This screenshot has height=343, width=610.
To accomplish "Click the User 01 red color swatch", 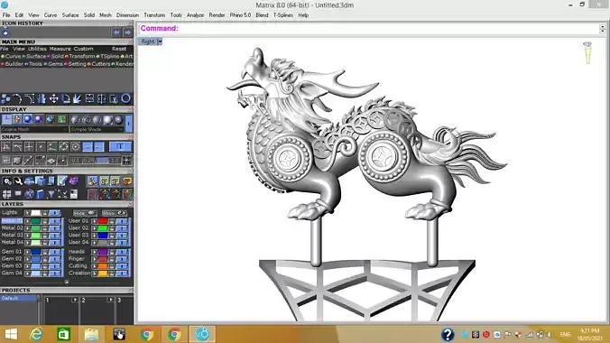I will click(103, 221).
